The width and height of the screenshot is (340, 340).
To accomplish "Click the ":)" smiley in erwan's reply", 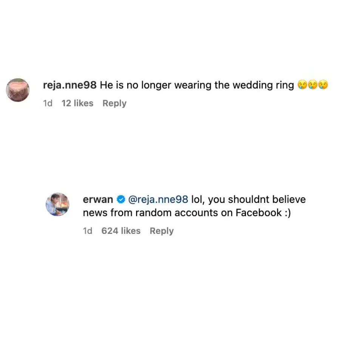I will tap(288, 213).
